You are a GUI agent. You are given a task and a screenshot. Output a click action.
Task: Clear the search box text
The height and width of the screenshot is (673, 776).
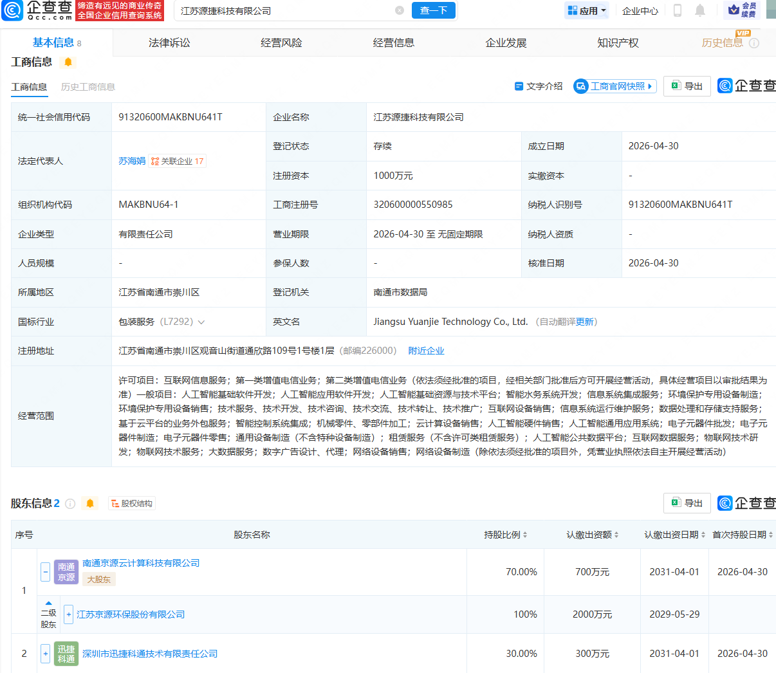pos(400,10)
